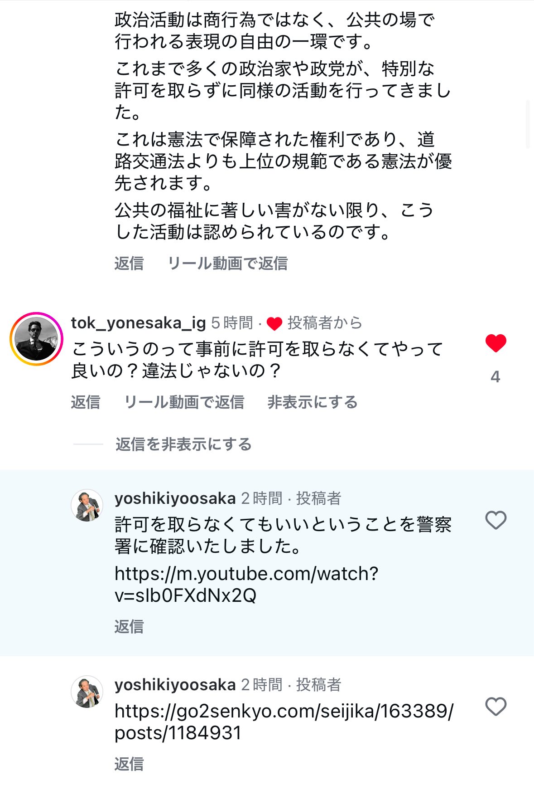Open tok_yonesaka_ig profile picture with story ring
This screenshot has height=800, width=534.
[36, 339]
